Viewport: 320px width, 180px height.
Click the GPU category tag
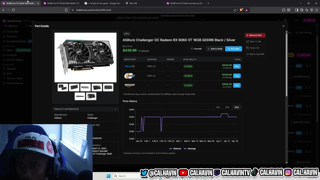(x=127, y=34)
